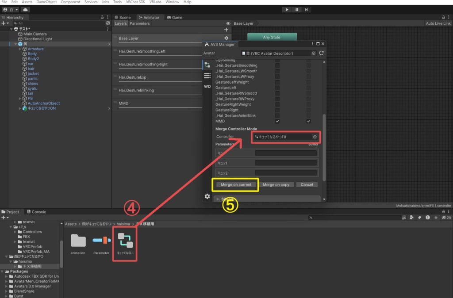Collapse the haisima folder in tree

(11, 261)
